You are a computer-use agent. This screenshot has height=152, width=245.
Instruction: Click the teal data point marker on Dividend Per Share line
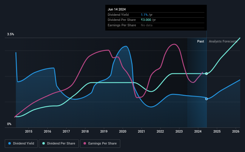click(x=207, y=74)
